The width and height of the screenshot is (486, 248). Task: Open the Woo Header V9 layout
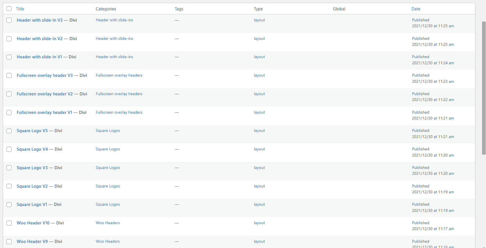coord(32,242)
